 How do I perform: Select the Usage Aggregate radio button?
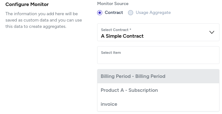click(x=131, y=13)
